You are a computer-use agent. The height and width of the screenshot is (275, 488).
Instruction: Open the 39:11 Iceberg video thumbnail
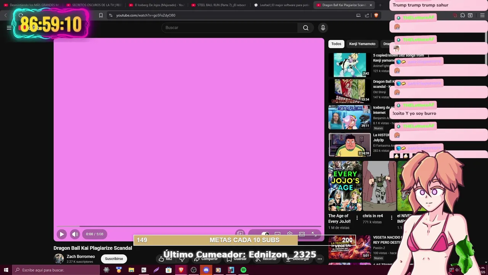tap(350, 117)
